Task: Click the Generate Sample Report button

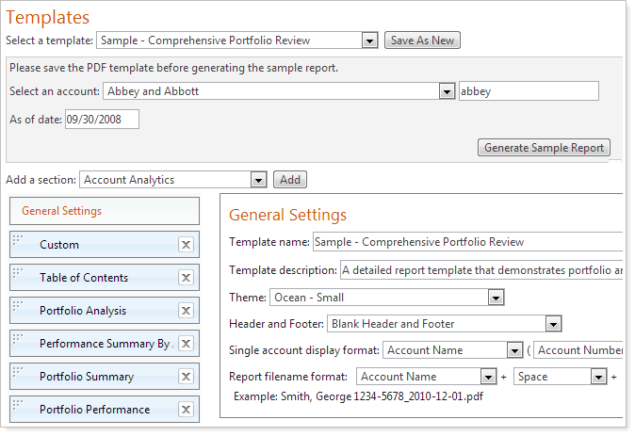Action: tap(544, 148)
